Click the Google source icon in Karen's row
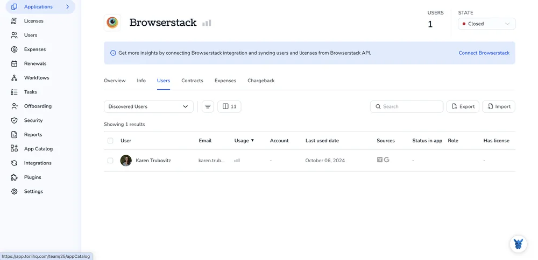 387,160
